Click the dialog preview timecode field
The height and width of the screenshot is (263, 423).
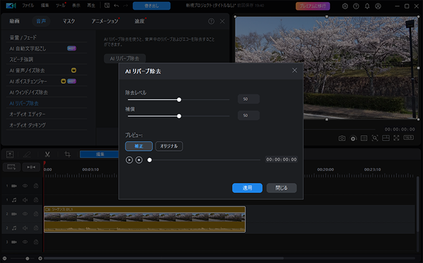click(x=282, y=160)
